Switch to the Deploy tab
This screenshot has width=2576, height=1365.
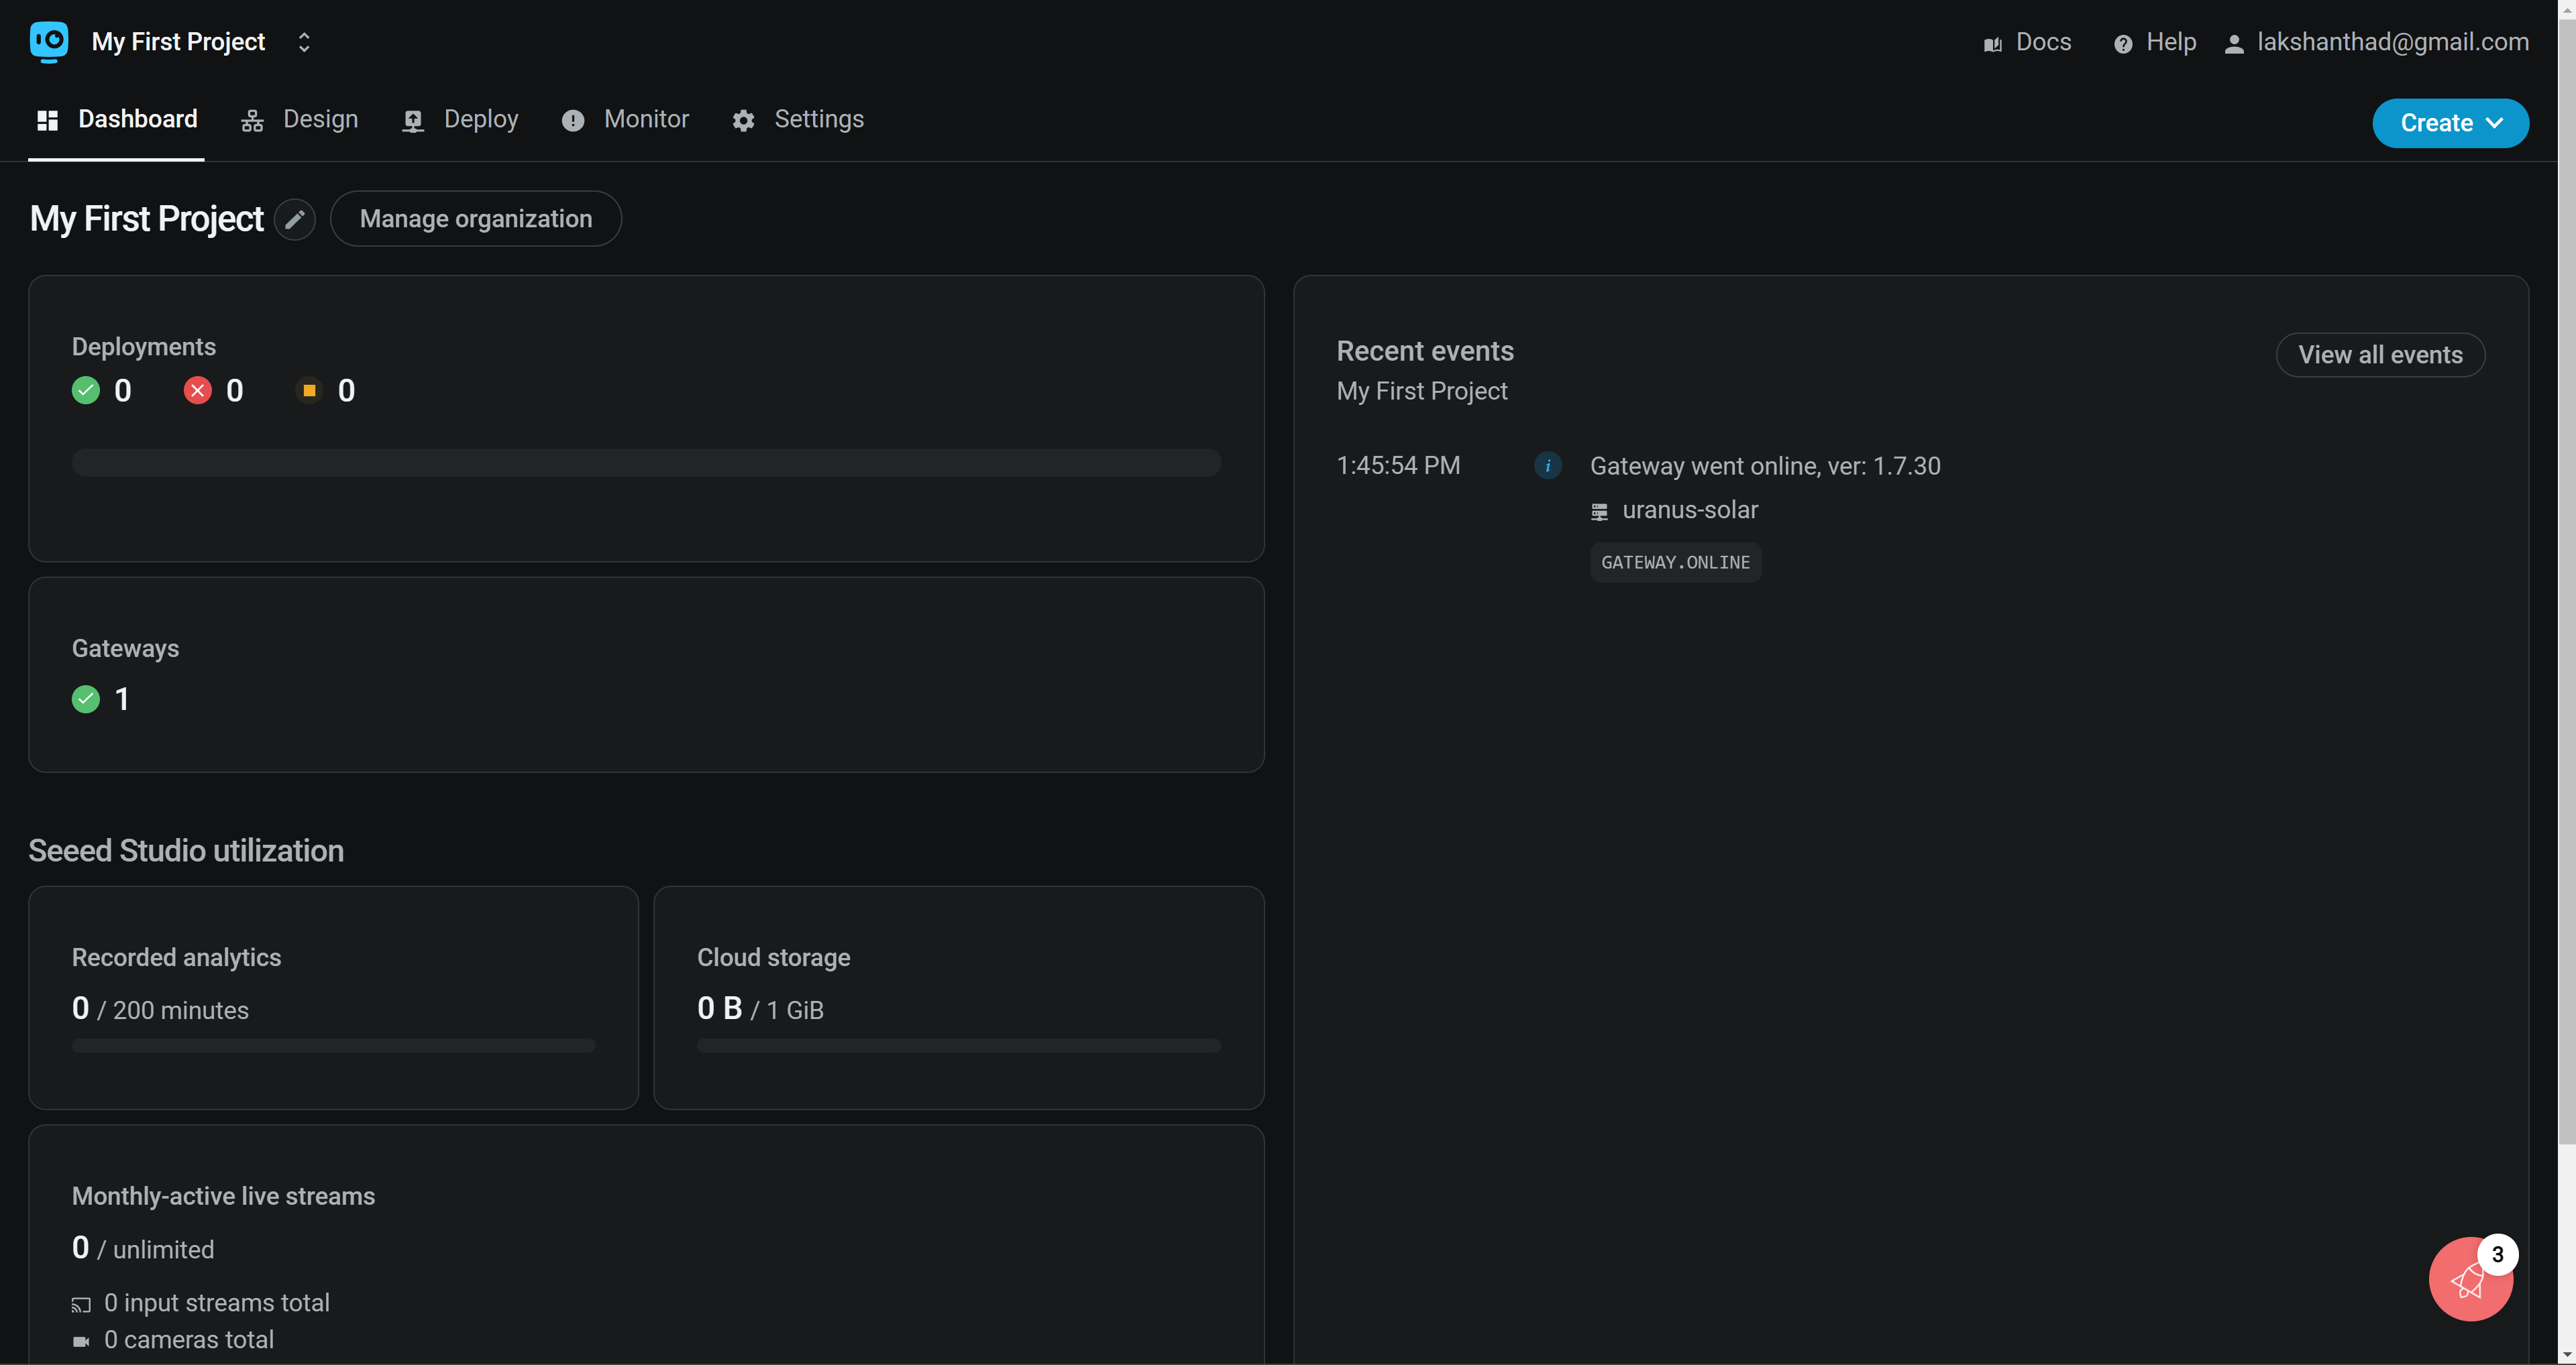(460, 119)
